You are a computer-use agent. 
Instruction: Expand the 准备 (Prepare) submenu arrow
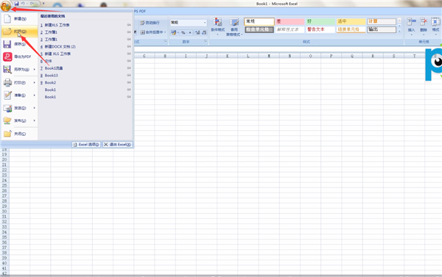tap(35, 96)
